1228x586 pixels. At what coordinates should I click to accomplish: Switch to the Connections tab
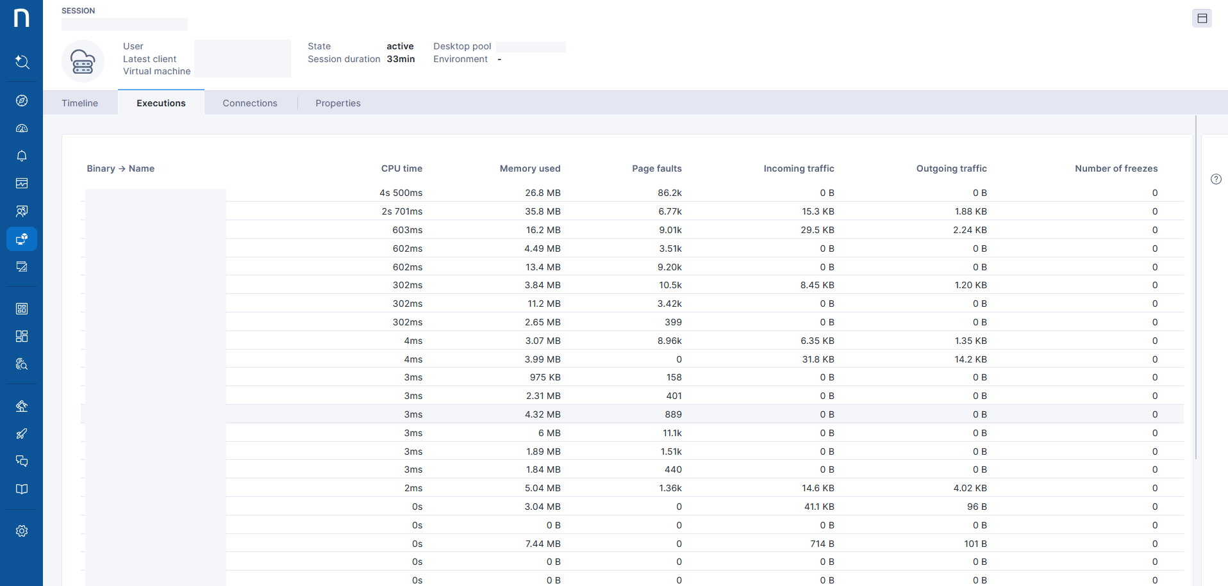coord(250,103)
